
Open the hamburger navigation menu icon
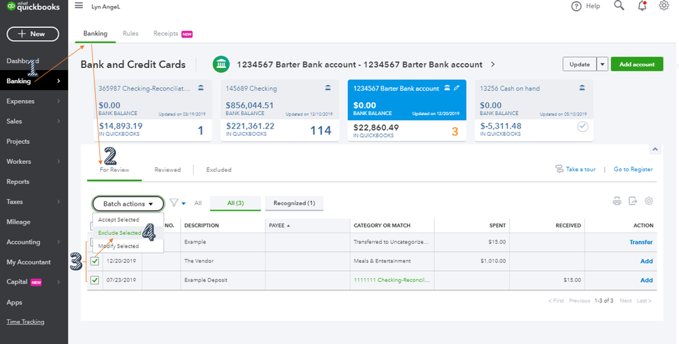(79, 5)
